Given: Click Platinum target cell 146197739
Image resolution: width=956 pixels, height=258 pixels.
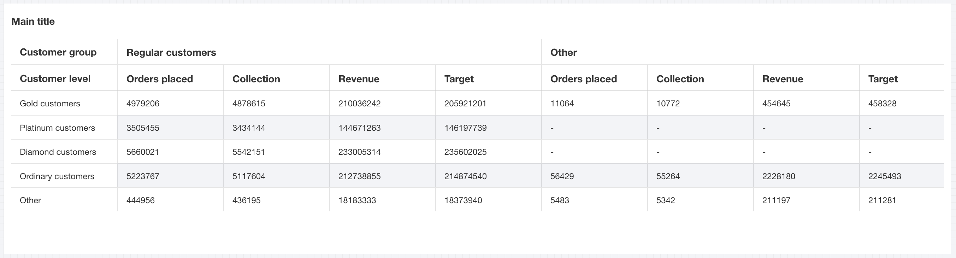Looking at the screenshot, I should pyautogui.click(x=465, y=128).
